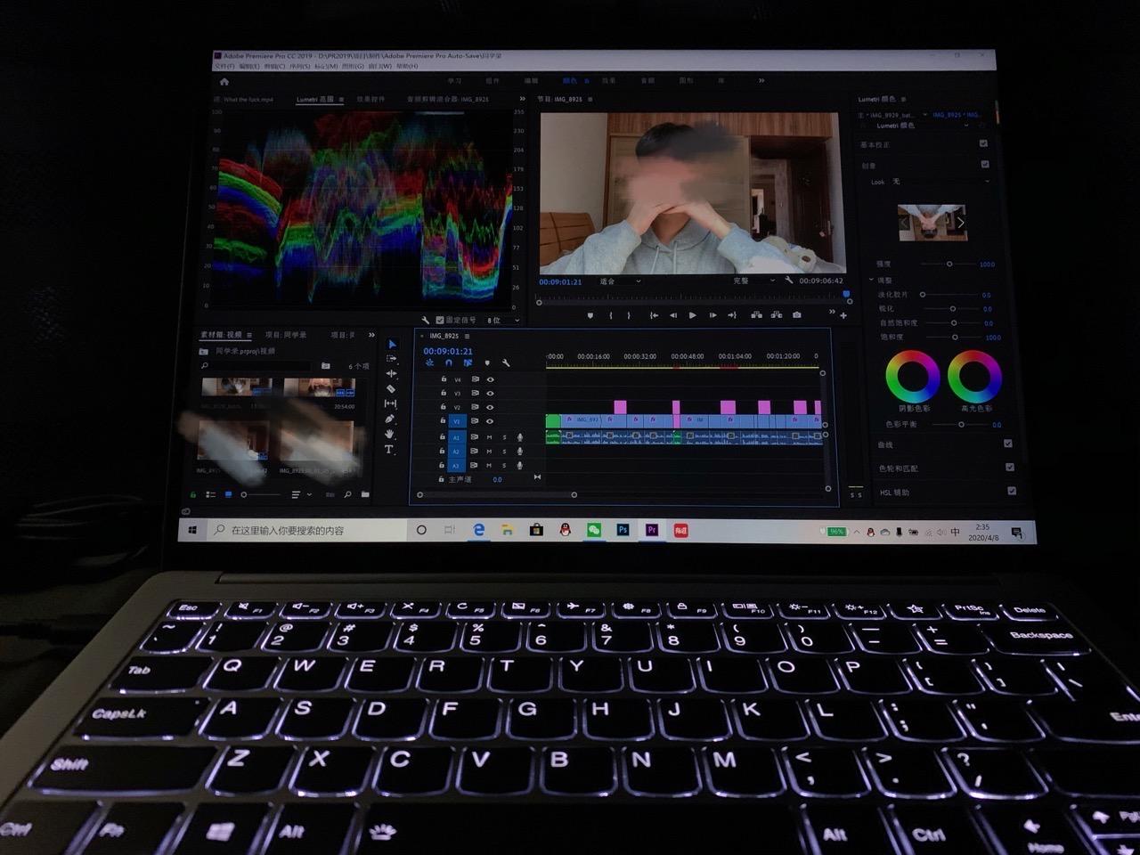This screenshot has height=855, width=1140.
Task: Expand project panel tabs overflow chevron
Action: pyautogui.click(x=371, y=335)
